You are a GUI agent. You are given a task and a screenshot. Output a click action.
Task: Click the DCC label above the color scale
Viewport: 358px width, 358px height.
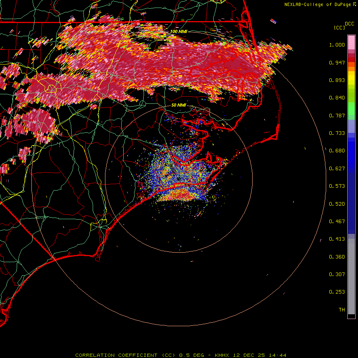[x=349, y=23]
